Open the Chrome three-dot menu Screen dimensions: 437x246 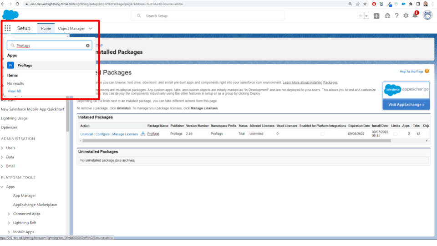pyautogui.click(x=433, y=4)
